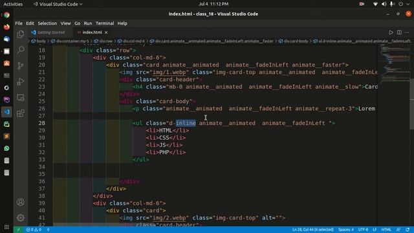Close the index.html tab
The width and height of the screenshot is (414, 233).
coord(106,32)
